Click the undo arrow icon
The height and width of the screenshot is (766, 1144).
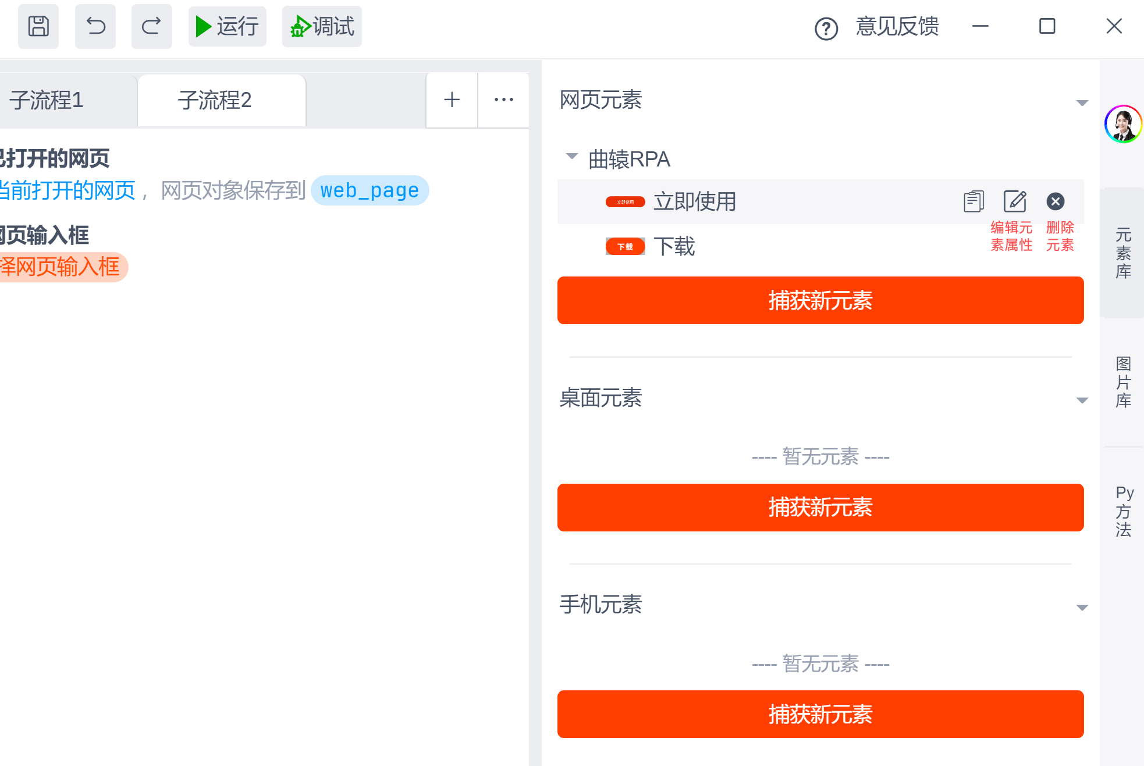pyautogui.click(x=95, y=26)
